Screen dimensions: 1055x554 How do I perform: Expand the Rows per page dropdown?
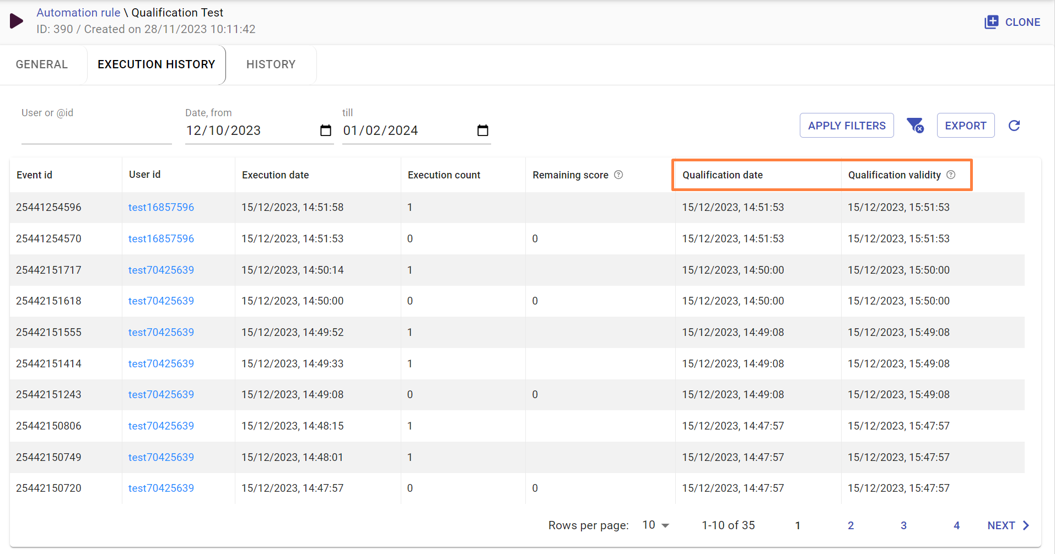(x=656, y=525)
